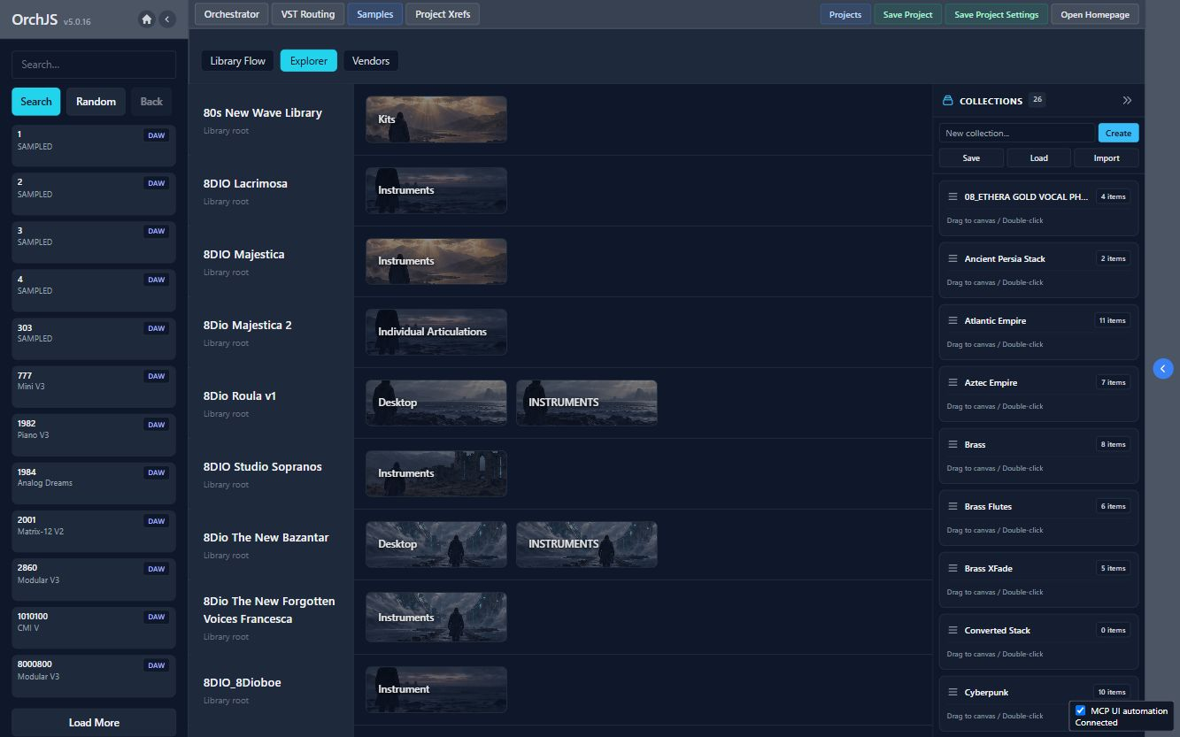This screenshot has height=737, width=1180.
Task: Switch to Vendors view
Action: point(371,61)
